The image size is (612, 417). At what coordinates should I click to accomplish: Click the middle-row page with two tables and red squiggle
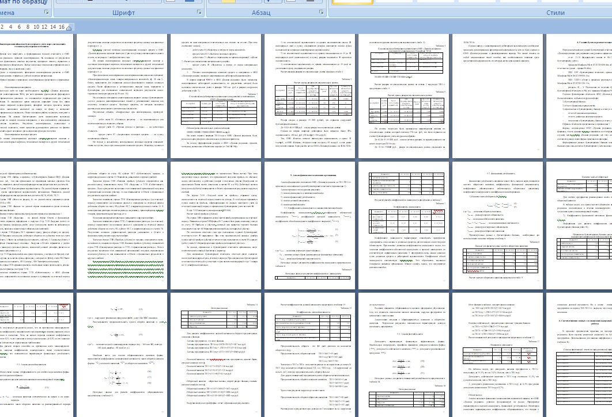pyautogui.click(x=403, y=225)
